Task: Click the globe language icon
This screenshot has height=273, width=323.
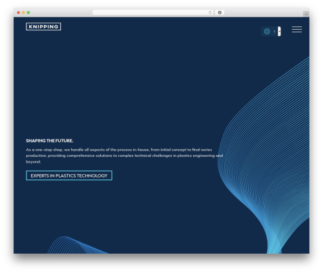Action: 267,32
